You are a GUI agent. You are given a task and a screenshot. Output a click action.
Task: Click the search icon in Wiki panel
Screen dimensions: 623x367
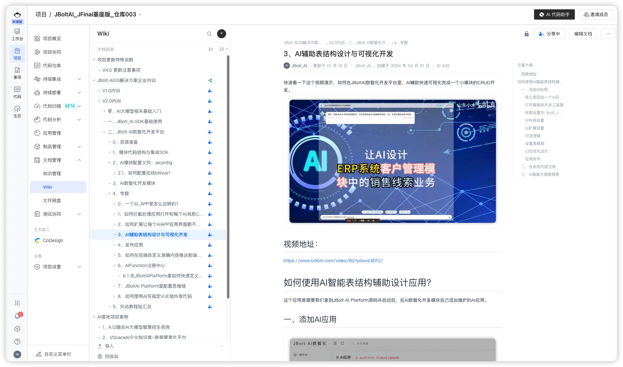[209, 34]
